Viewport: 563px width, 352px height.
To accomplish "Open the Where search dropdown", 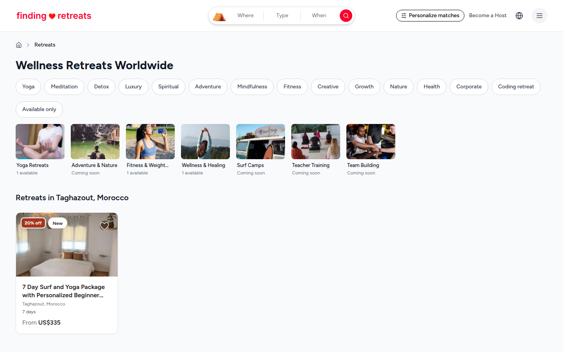I will [246, 16].
